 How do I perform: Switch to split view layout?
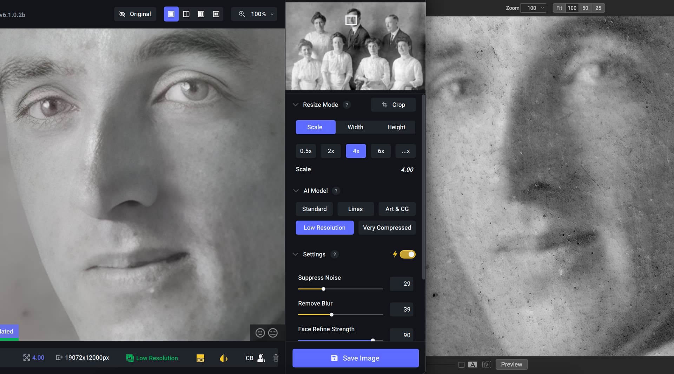[x=186, y=14]
